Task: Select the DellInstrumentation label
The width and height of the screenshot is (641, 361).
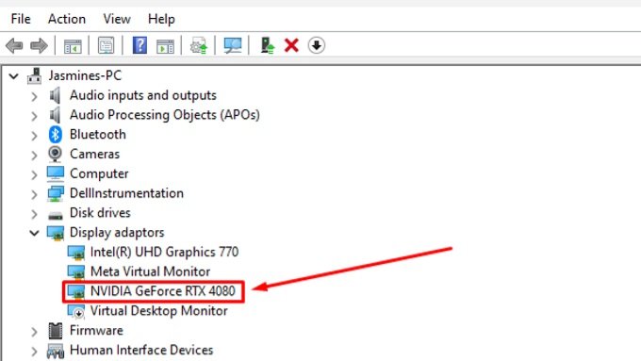Action: 126,193
